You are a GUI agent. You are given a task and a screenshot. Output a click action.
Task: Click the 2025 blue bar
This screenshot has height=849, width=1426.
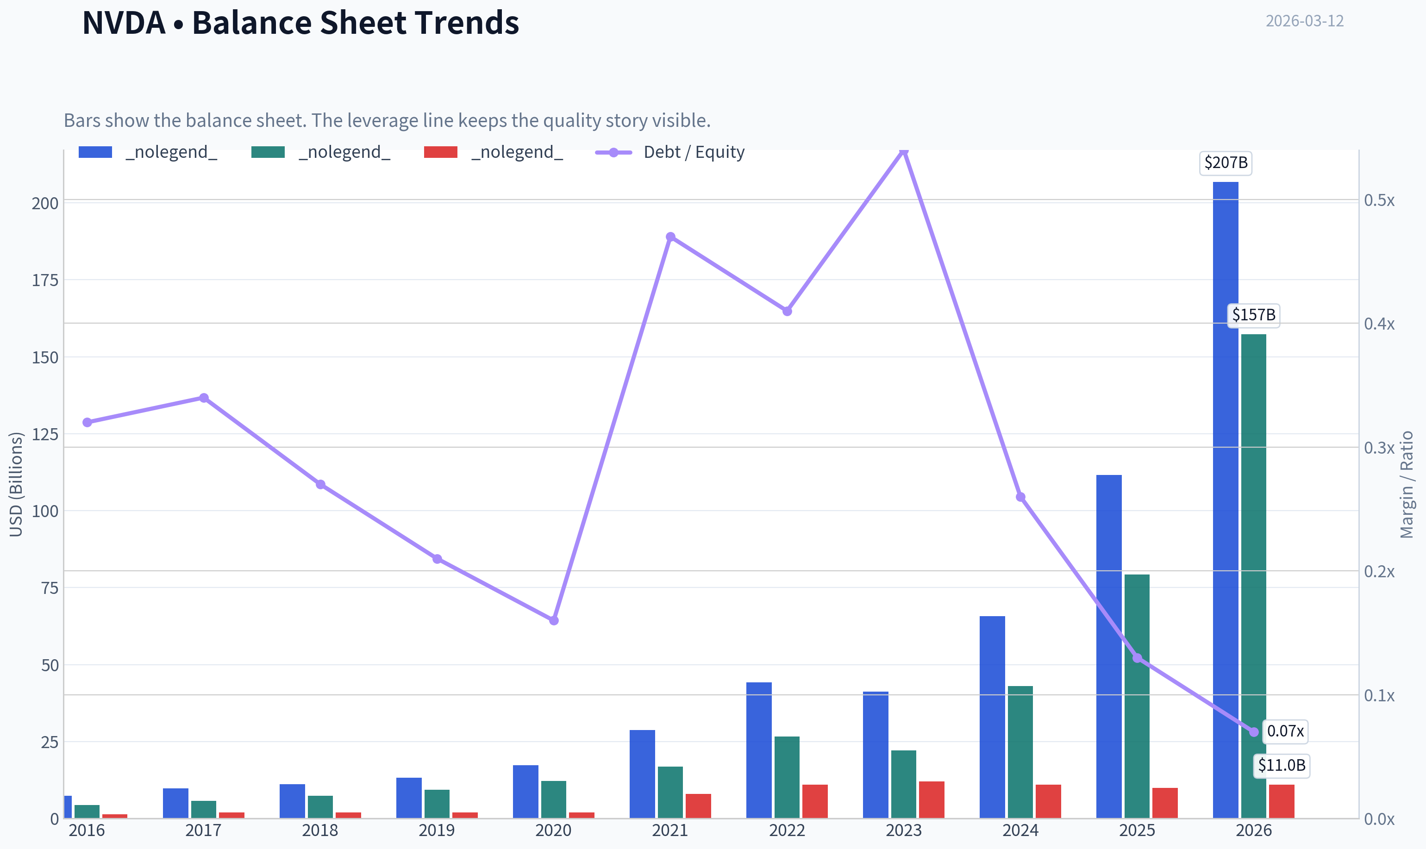tap(1109, 647)
